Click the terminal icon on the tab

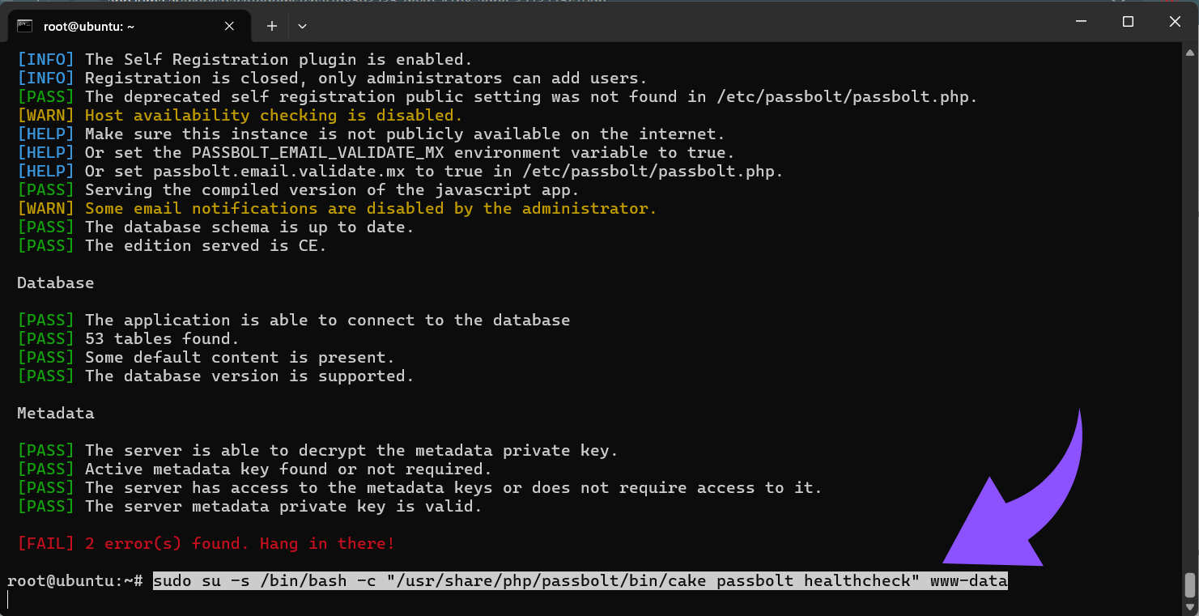point(25,26)
